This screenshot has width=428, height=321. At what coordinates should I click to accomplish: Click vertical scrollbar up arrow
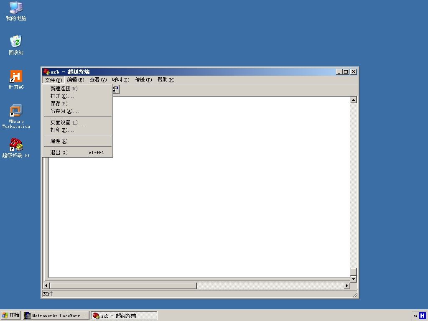point(354,100)
